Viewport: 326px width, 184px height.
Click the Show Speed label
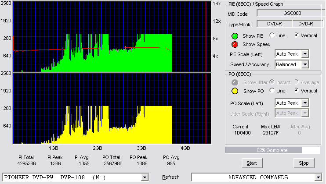256,44
